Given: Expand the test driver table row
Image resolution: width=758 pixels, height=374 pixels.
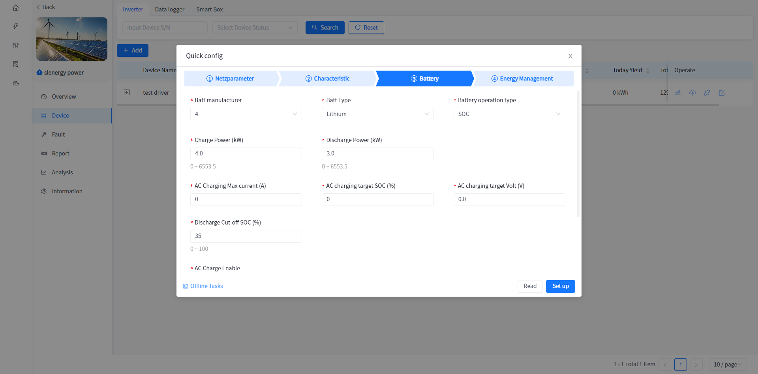Looking at the screenshot, I should click(x=127, y=92).
